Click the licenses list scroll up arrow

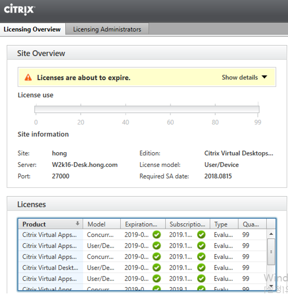pos(271,234)
